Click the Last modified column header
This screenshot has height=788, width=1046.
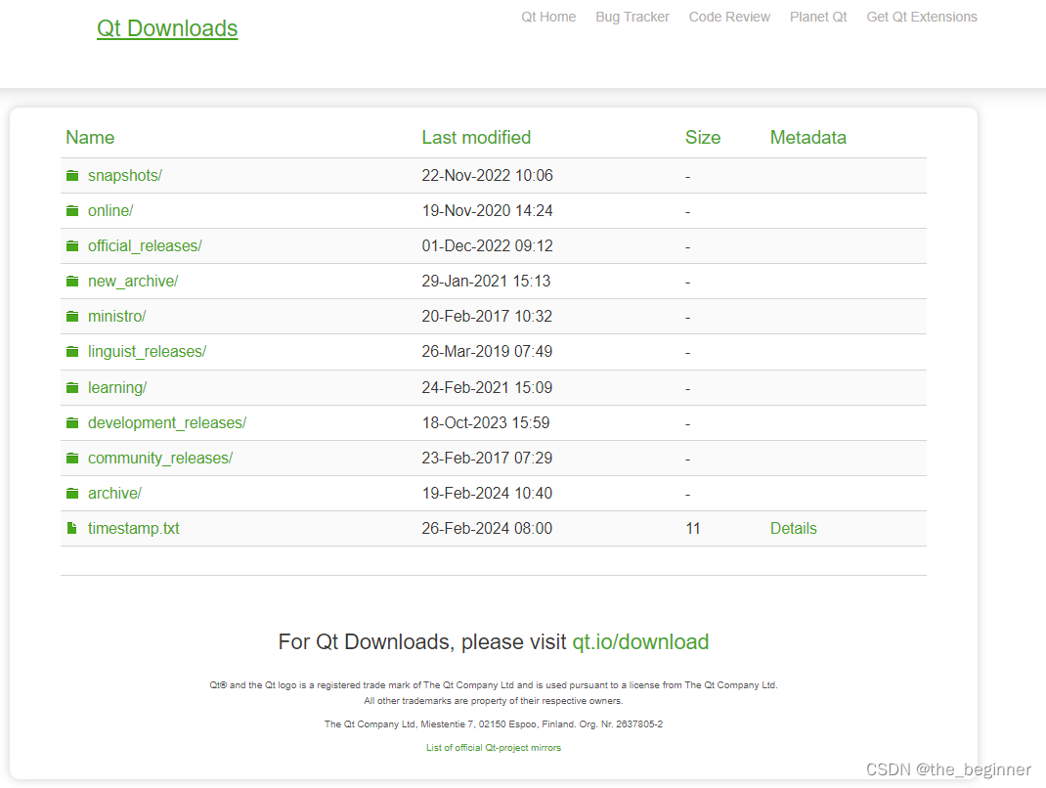[476, 138]
